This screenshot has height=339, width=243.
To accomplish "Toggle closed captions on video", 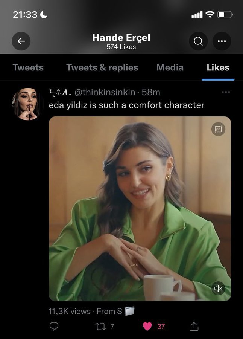I will tap(218, 129).
